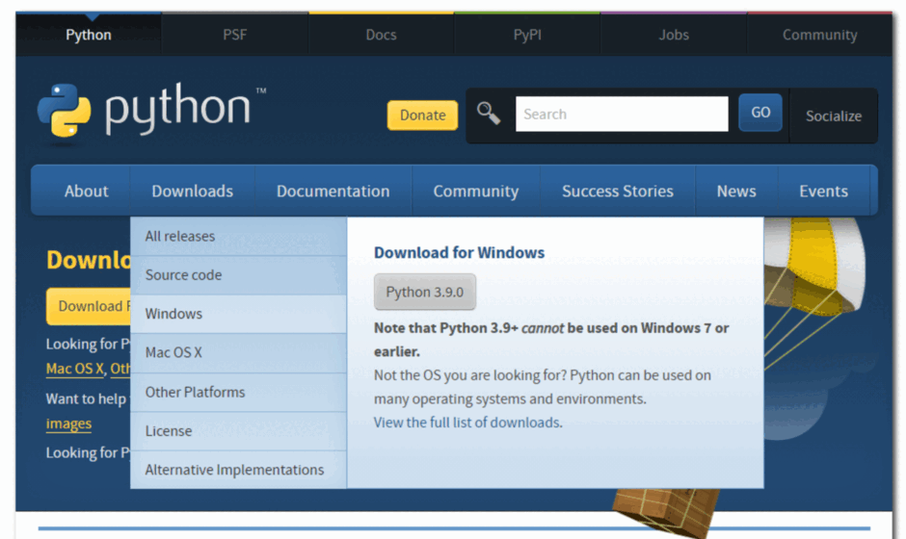Open the Documentation navigation menu
Viewport: 906px width, 539px height.
[333, 191]
